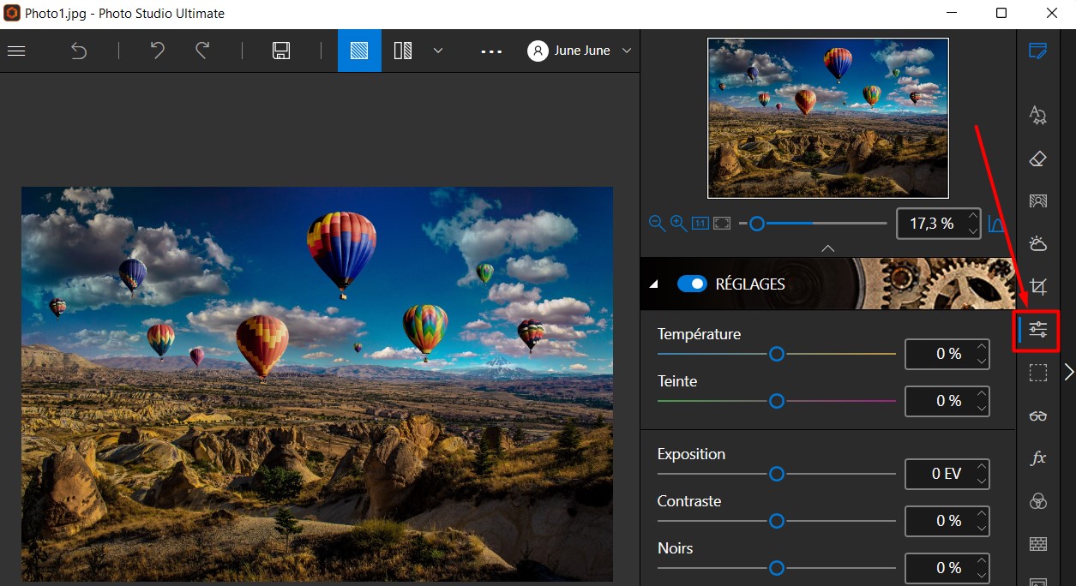This screenshot has height=586, width=1076.
Task: Switch to split before/after view
Action: 403,51
